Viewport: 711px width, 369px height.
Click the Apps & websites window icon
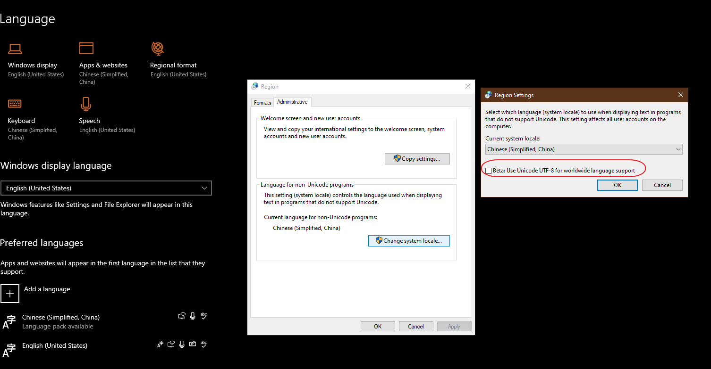click(x=86, y=48)
